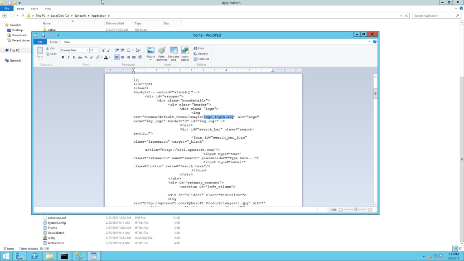Justify the paragraph text
The height and width of the screenshot is (261, 464).
pyautogui.click(x=134, y=58)
